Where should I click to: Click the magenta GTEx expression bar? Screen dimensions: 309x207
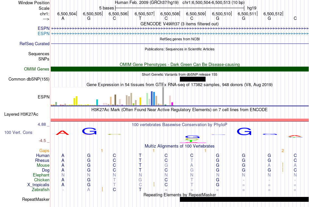[172, 104]
